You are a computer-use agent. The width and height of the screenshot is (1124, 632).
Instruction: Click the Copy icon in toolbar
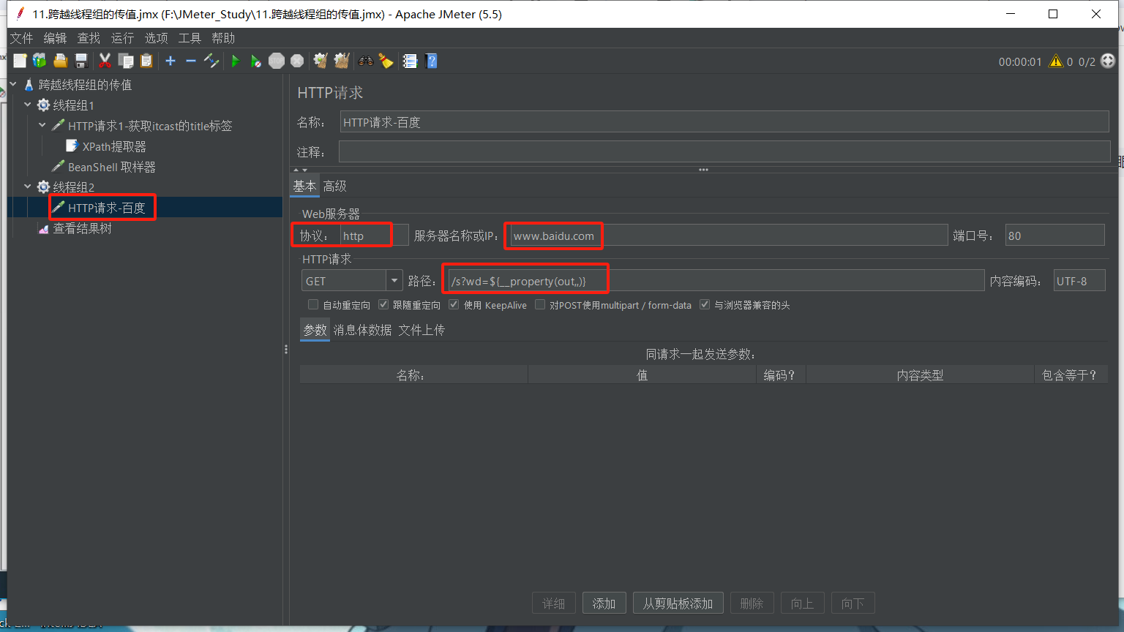click(x=126, y=61)
